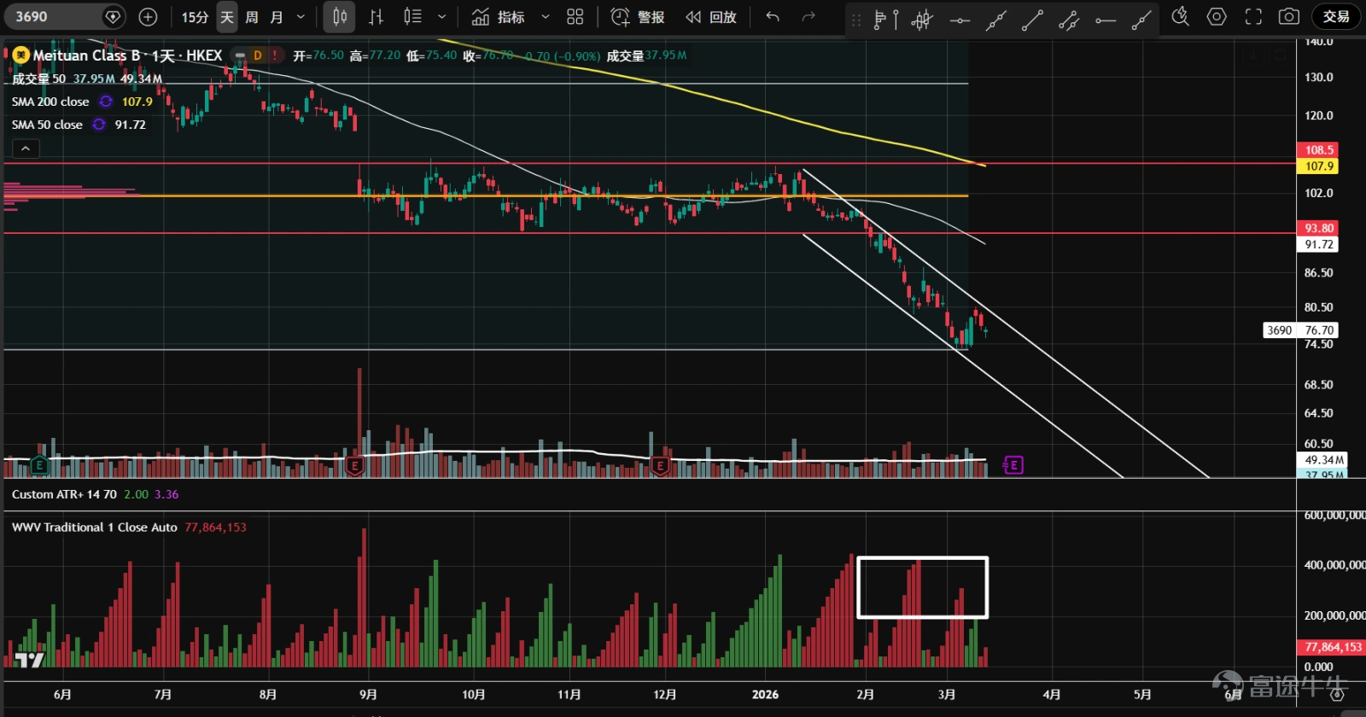Click the 3690 symbol tag on price axis
This screenshot has height=717, width=1366.
(1279, 330)
